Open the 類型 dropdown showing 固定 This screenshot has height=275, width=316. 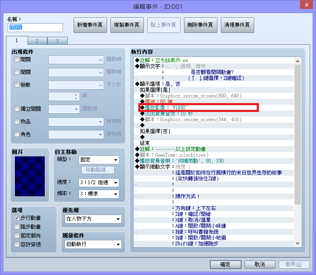coord(99,160)
